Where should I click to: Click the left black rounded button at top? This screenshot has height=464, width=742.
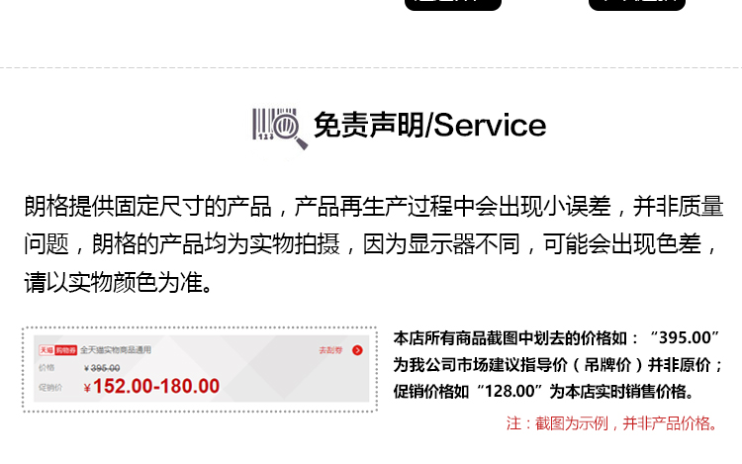tap(453, 4)
